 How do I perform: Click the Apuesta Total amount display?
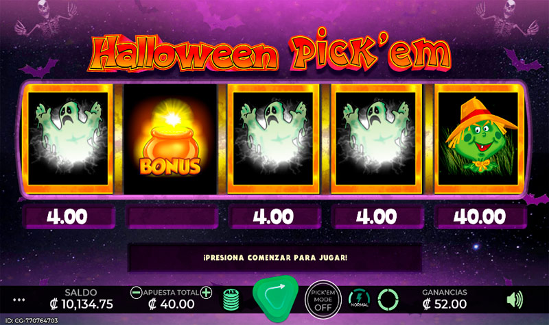(x=171, y=304)
